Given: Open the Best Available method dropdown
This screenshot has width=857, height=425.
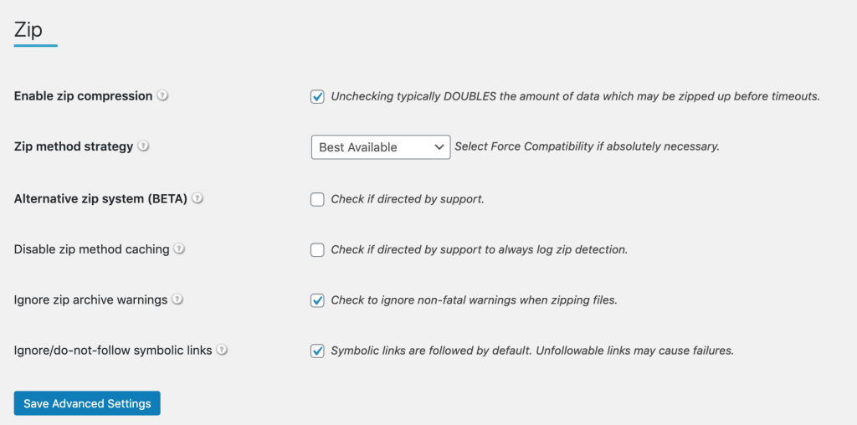Looking at the screenshot, I should pyautogui.click(x=381, y=147).
